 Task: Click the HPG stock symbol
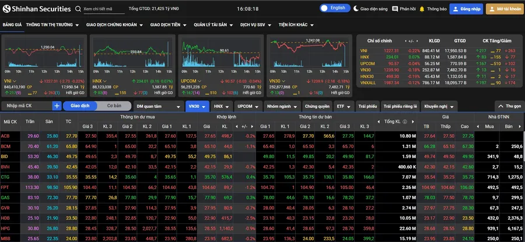(5, 228)
